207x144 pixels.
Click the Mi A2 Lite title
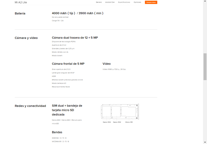(x=21, y=2)
